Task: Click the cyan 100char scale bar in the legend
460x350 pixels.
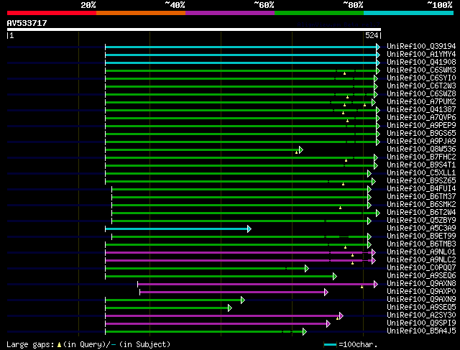Action: click(331, 344)
